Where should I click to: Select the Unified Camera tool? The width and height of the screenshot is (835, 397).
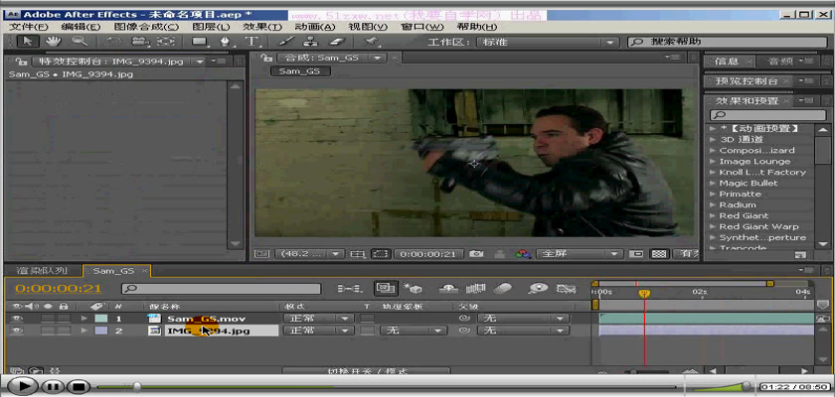(139, 42)
